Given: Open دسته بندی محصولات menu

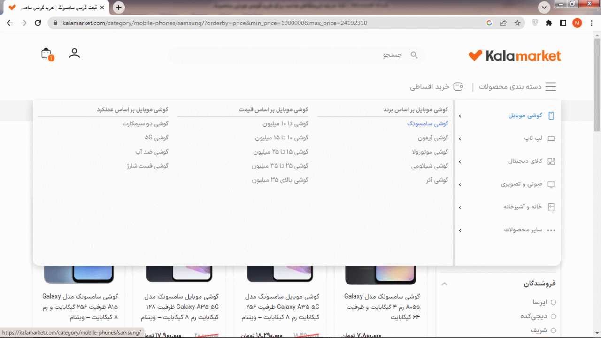Looking at the screenshot, I should [510, 87].
